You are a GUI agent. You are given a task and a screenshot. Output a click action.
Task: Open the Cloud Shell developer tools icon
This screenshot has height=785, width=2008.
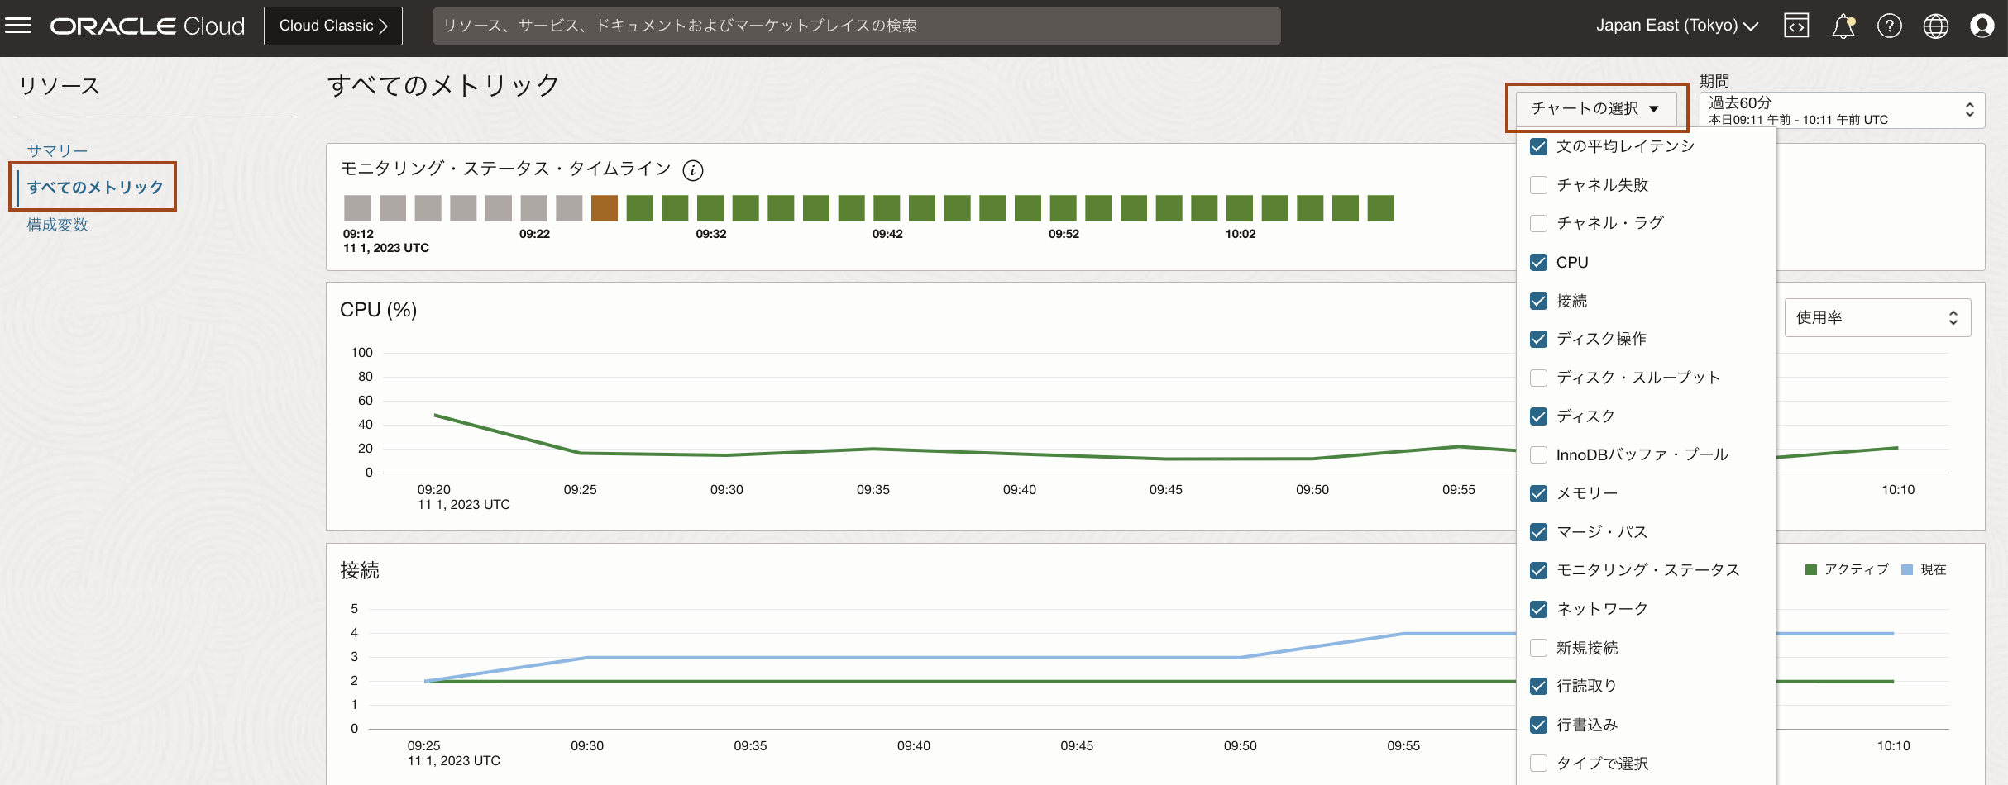[x=1796, y=26]
